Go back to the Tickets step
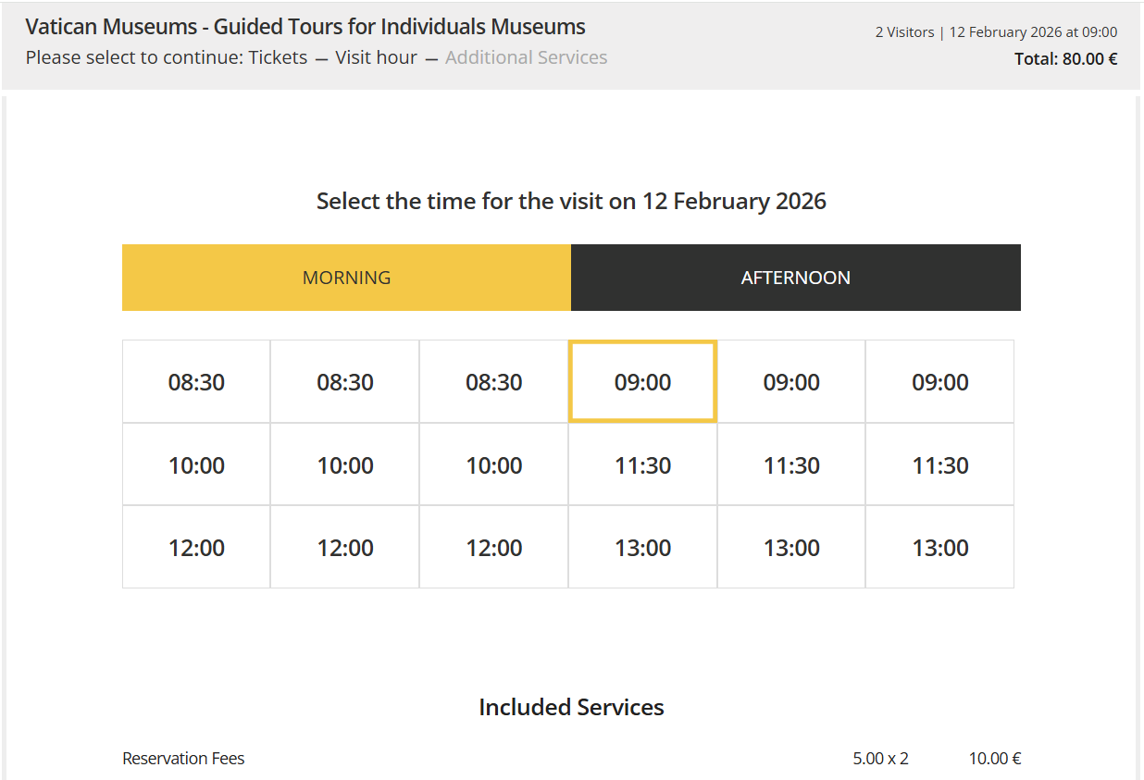 click(278, 57)
